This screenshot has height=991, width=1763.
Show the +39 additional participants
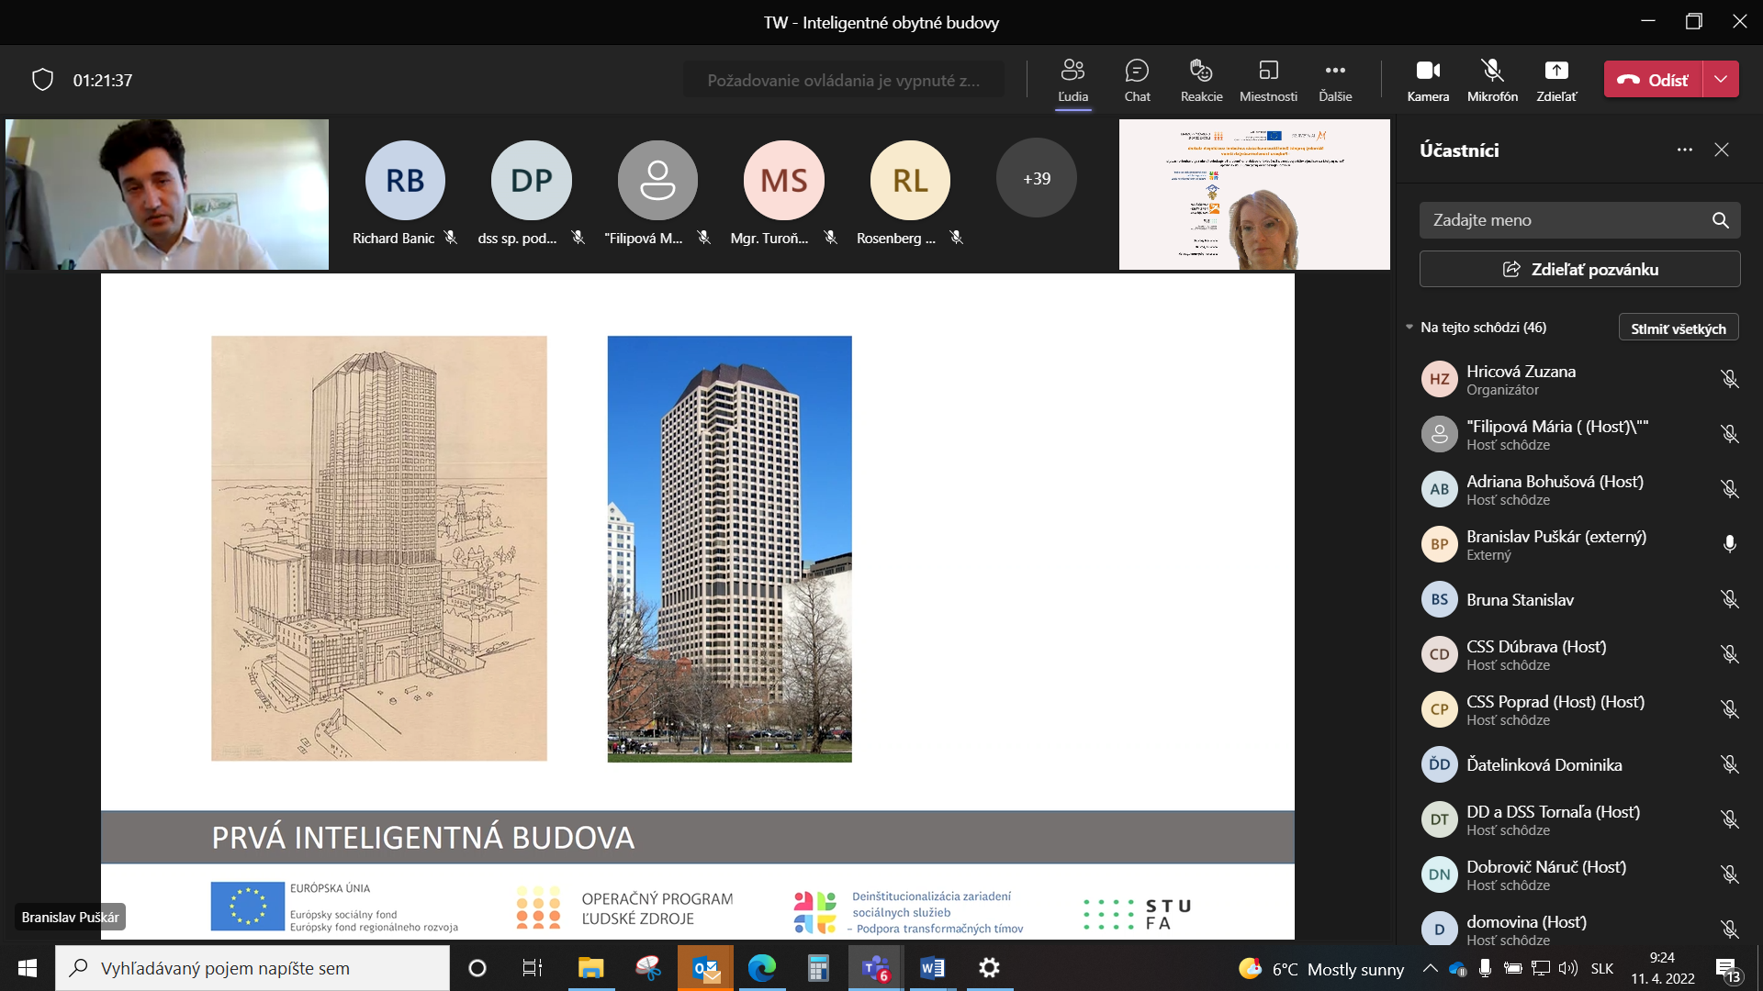click(x=1036, y=179)
